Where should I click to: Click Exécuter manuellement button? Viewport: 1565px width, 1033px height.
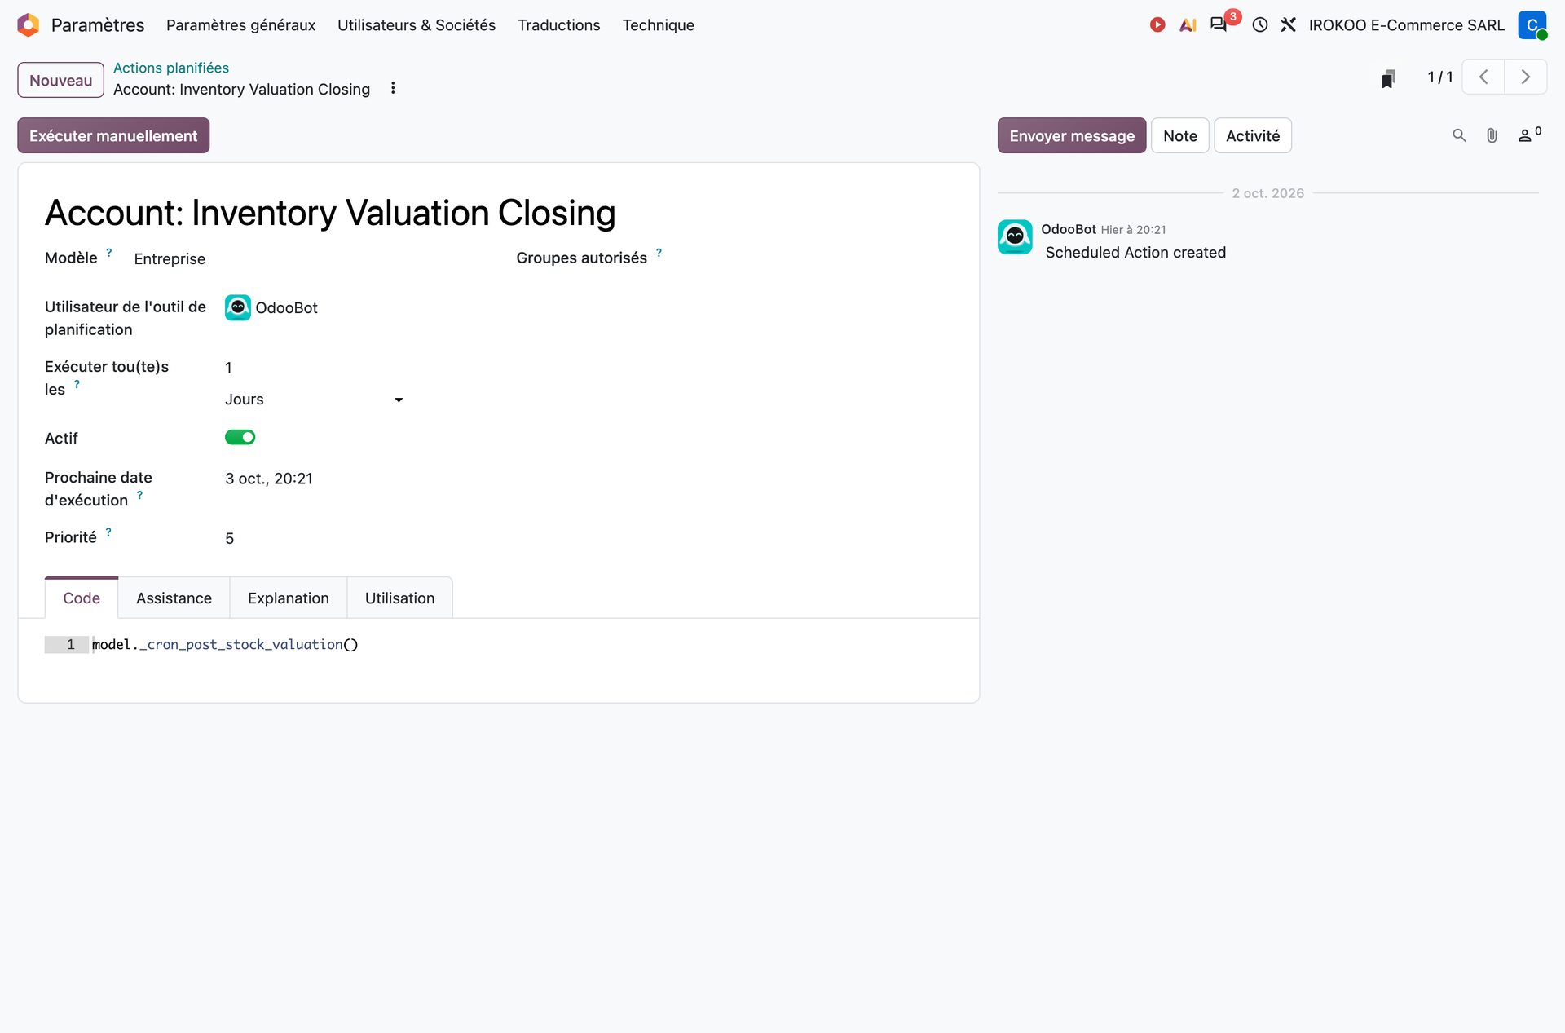[113, 135]
